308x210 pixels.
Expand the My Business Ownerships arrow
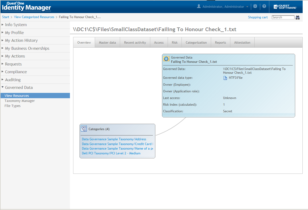click(2, 48)
